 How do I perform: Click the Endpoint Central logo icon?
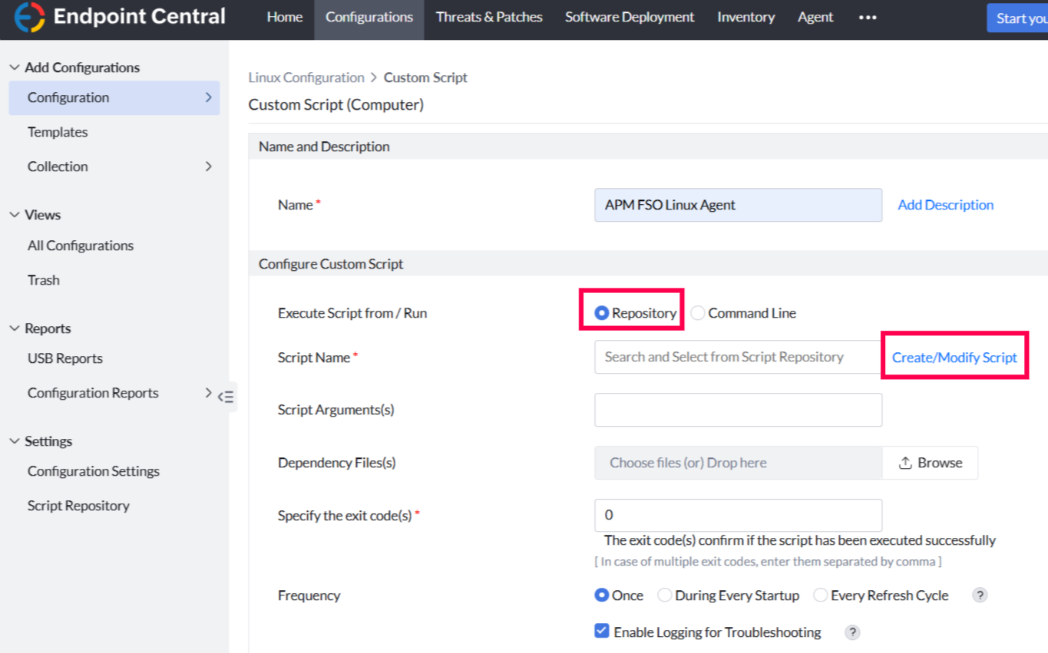click(x=30, y=17)
